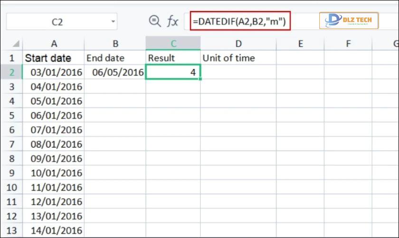Click the zoom magnifier icon by formula bar

point(155,21)
